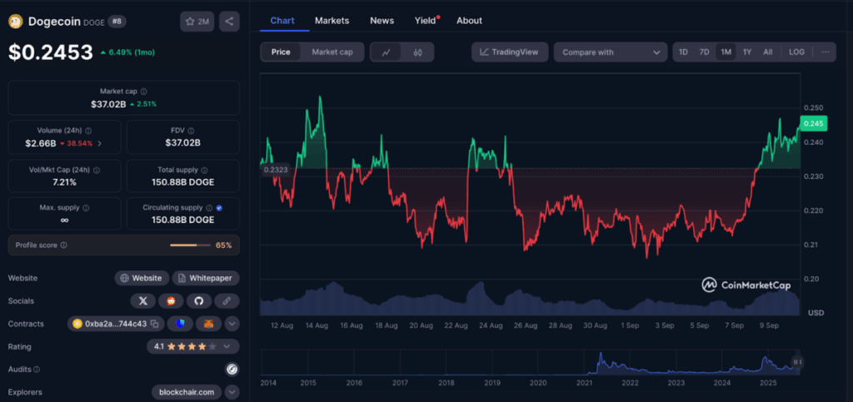This screenshot has height=402, width=853.
Task: Click the Dogecoin logo icon
Action: click(x=15, y=22)
